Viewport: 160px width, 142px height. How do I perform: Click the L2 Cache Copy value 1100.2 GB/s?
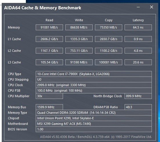point(109,51)
